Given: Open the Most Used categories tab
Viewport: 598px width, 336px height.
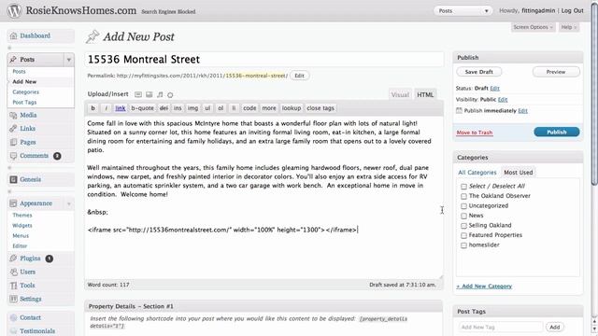Looking at the screenshot, I should pyautogui.click(x=519, y=173).
